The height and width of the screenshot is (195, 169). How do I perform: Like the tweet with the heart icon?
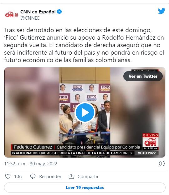(x=8, y=176)
